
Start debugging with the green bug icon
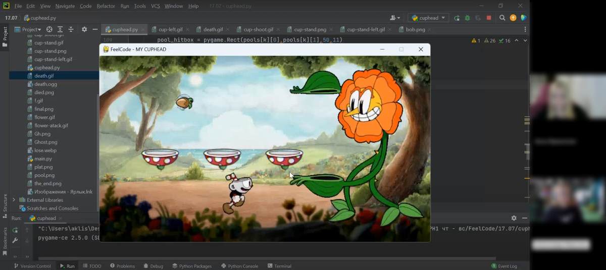tap(467, 18)
